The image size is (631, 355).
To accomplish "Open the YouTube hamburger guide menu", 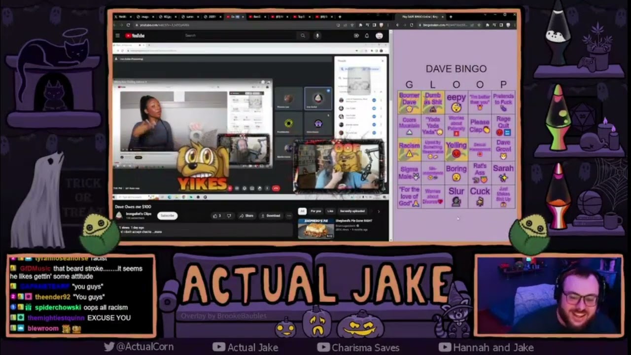I will coord(117,35).
